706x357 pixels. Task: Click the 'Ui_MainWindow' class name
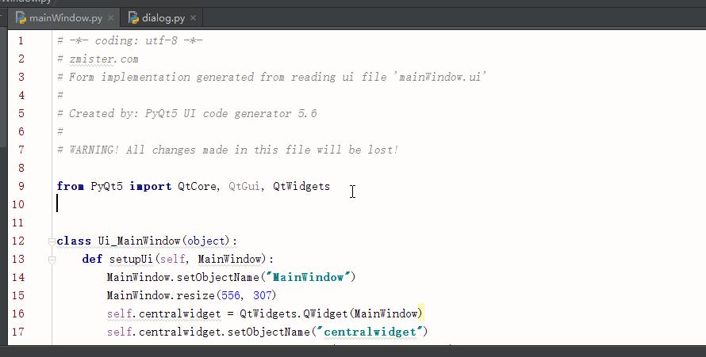click(140, 241)
